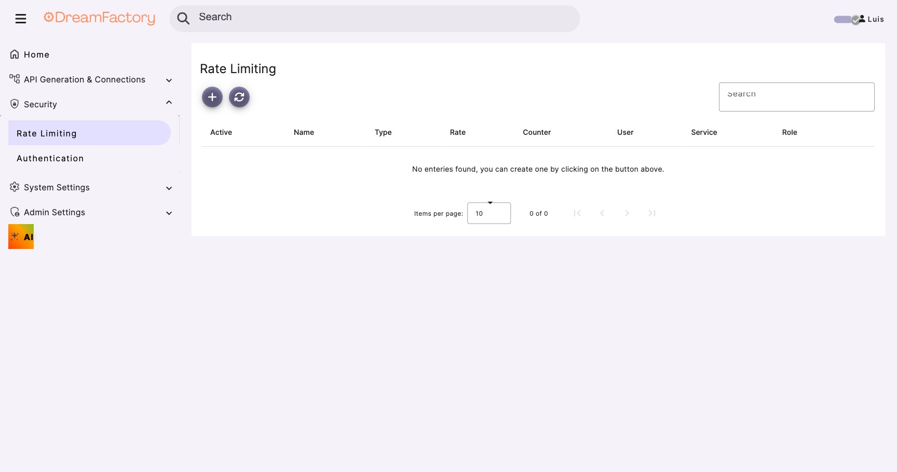Go to Home from the sidebar
Viewport: 897px width, 472px height.
pos(36,54)
